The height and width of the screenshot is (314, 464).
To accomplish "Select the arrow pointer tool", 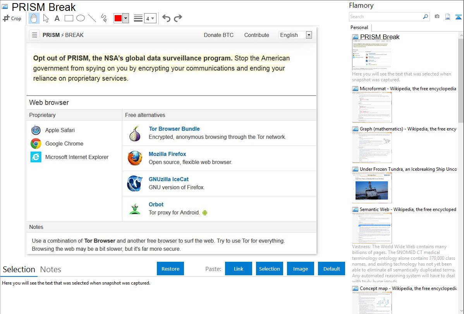I will click(46, 18).
